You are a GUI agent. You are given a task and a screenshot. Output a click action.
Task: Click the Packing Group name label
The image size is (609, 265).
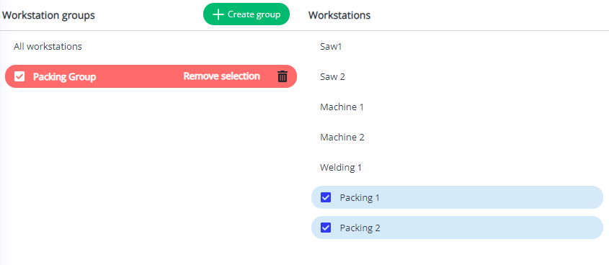point(64,77)
